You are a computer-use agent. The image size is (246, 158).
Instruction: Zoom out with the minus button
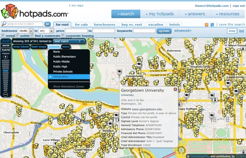6,94
